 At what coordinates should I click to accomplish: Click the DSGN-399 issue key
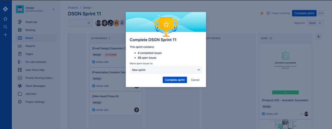coord(102,62)
